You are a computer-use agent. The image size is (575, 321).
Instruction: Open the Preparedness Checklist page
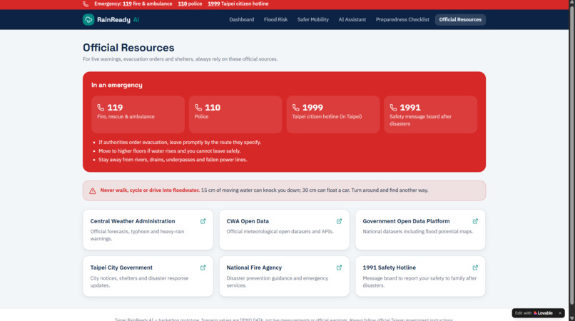click(x=402, y=19)
